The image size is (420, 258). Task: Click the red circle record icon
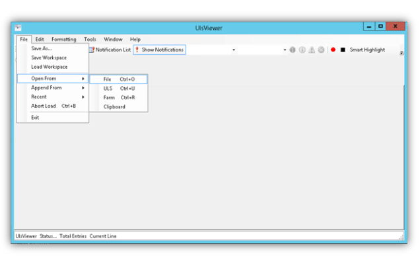(333, 50)
